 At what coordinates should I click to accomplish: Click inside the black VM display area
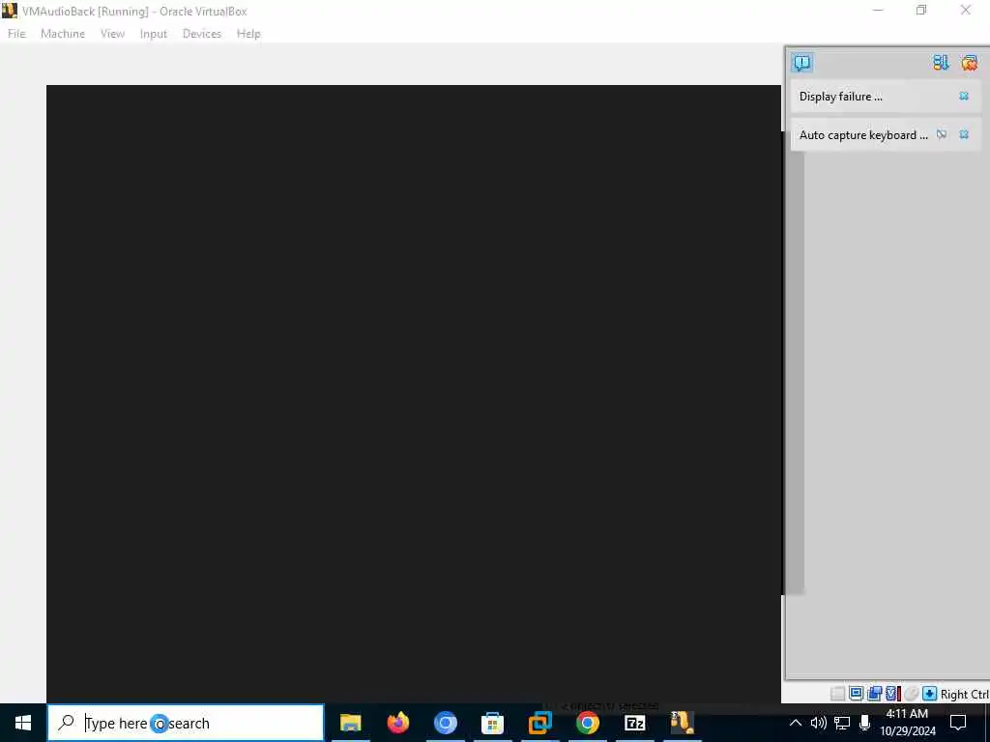tap(414, 394)
